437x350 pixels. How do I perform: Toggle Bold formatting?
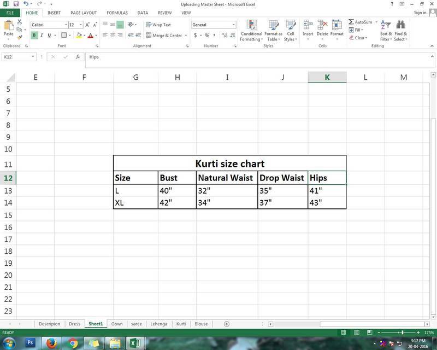34,36
